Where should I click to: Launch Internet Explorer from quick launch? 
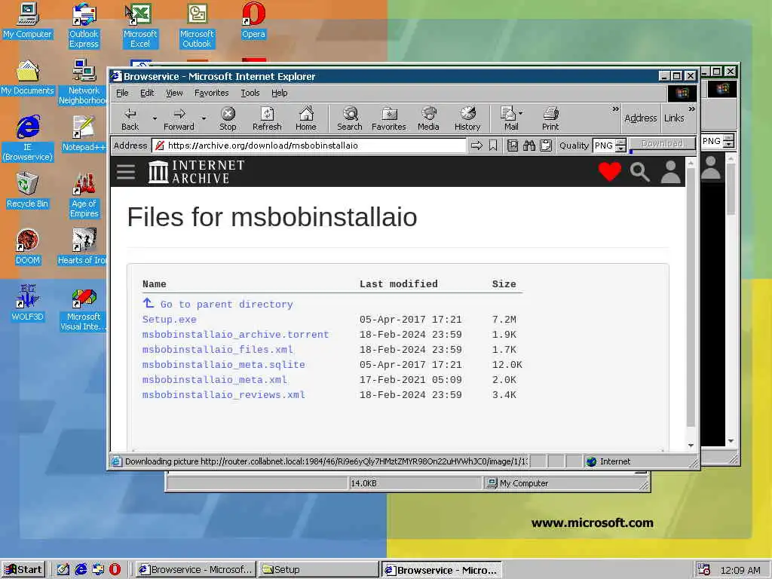81,570
